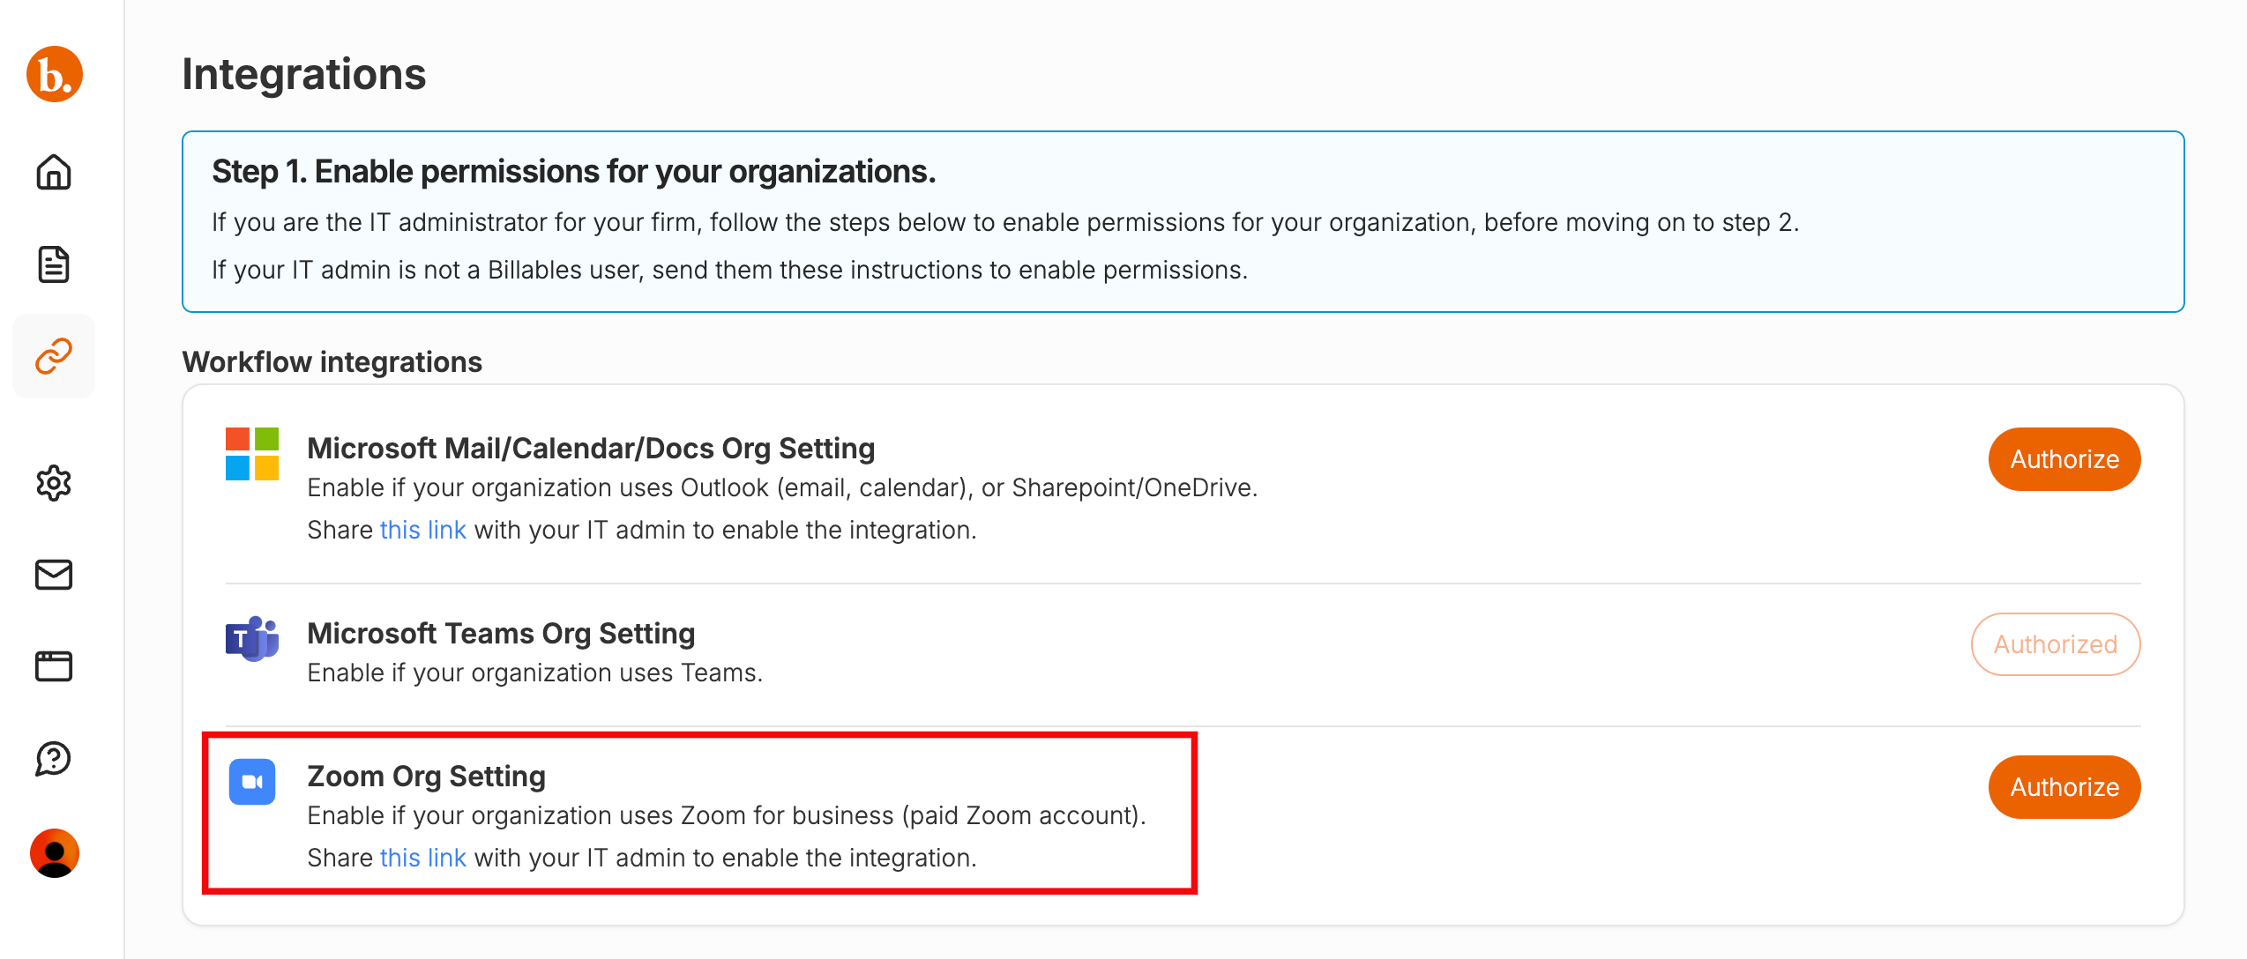Click the Microsoft Teams Org Setting title
The height and width of the screenshot is (959, 2247).
coord(501,633)
